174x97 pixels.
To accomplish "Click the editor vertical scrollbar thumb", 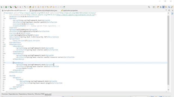I will click(168, 50).
